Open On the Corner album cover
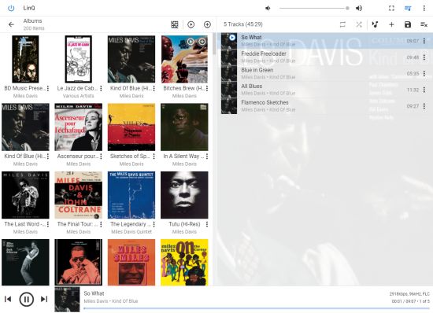Viewport: 433px width, 313px height. (184, 262)
